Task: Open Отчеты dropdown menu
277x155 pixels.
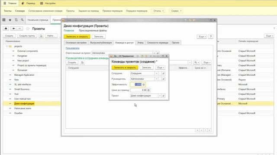Action: tap(158, 11)
